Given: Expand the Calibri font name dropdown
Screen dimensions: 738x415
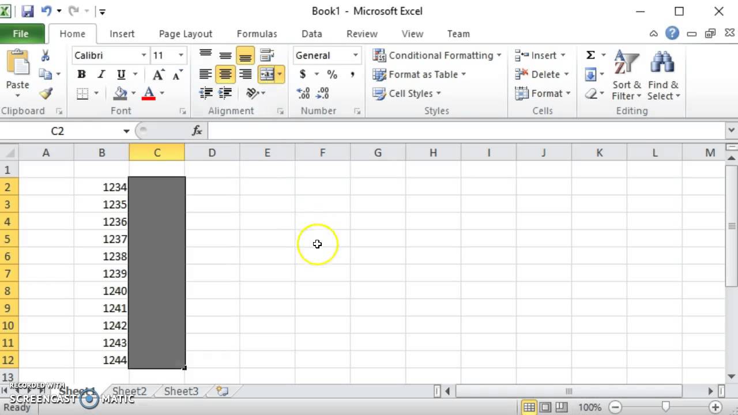Looking at the screenshot, I should point(144,55).
